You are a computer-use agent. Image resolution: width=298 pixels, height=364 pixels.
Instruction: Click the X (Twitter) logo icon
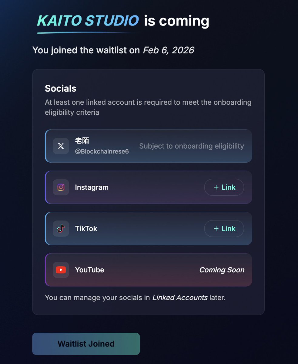[x=61, y=146]
